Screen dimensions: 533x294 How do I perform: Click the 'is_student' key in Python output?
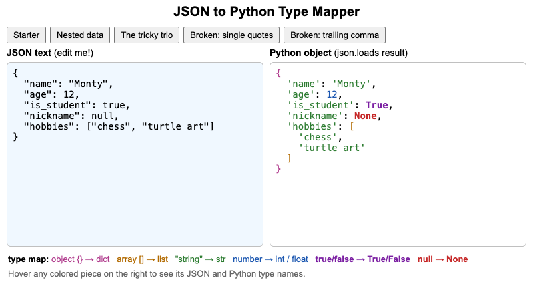[x=320, y=105]
